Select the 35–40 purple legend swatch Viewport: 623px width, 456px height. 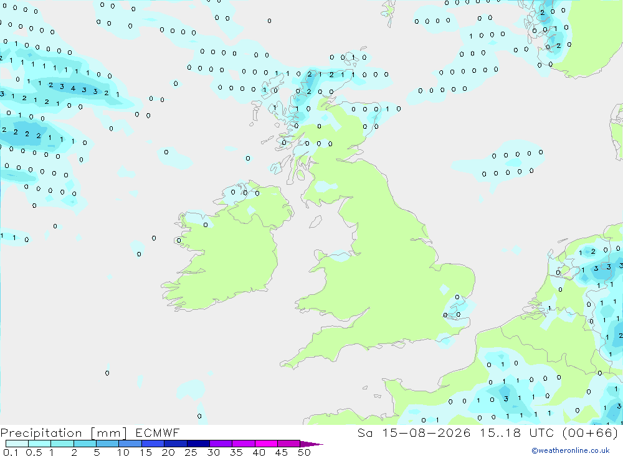[x=243, y=444]
